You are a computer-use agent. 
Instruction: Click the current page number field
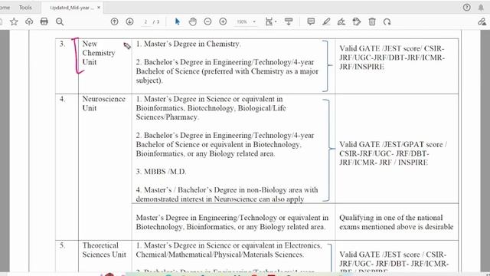coord(145,22)
